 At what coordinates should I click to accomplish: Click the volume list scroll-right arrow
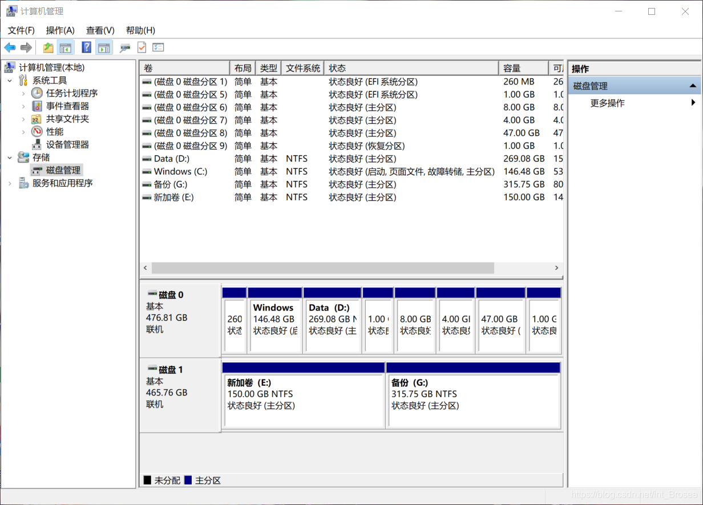(x=557, y=268)
